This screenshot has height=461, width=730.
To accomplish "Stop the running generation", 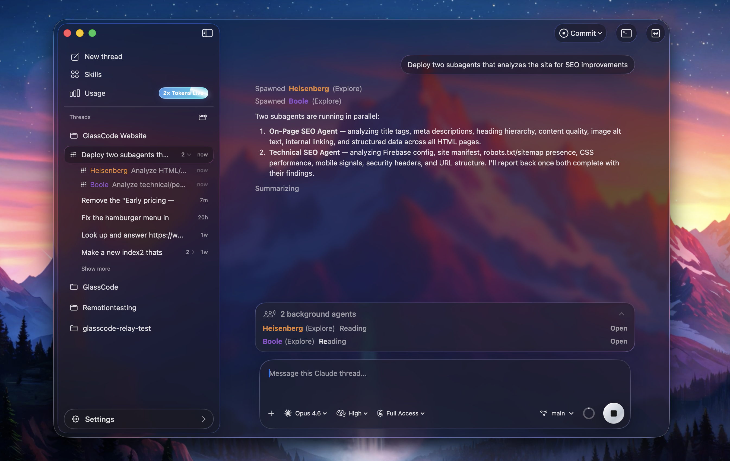I will click(x=614, y=413).
